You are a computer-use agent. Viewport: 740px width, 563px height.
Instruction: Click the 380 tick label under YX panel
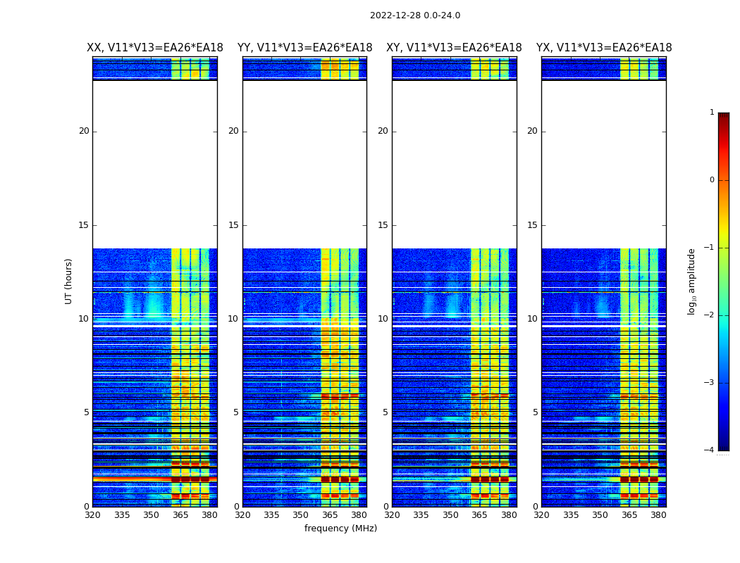tap(658, 515)
